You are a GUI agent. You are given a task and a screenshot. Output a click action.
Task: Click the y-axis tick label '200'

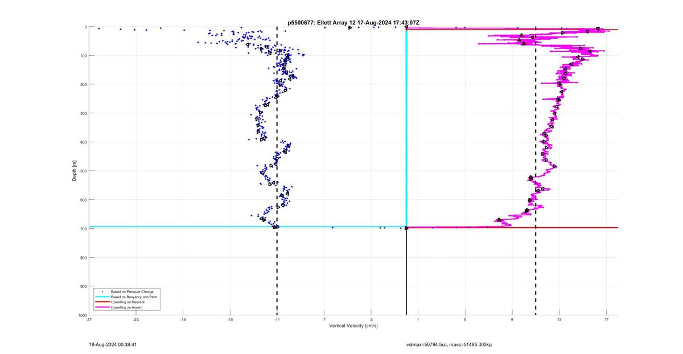click(83, 84)
